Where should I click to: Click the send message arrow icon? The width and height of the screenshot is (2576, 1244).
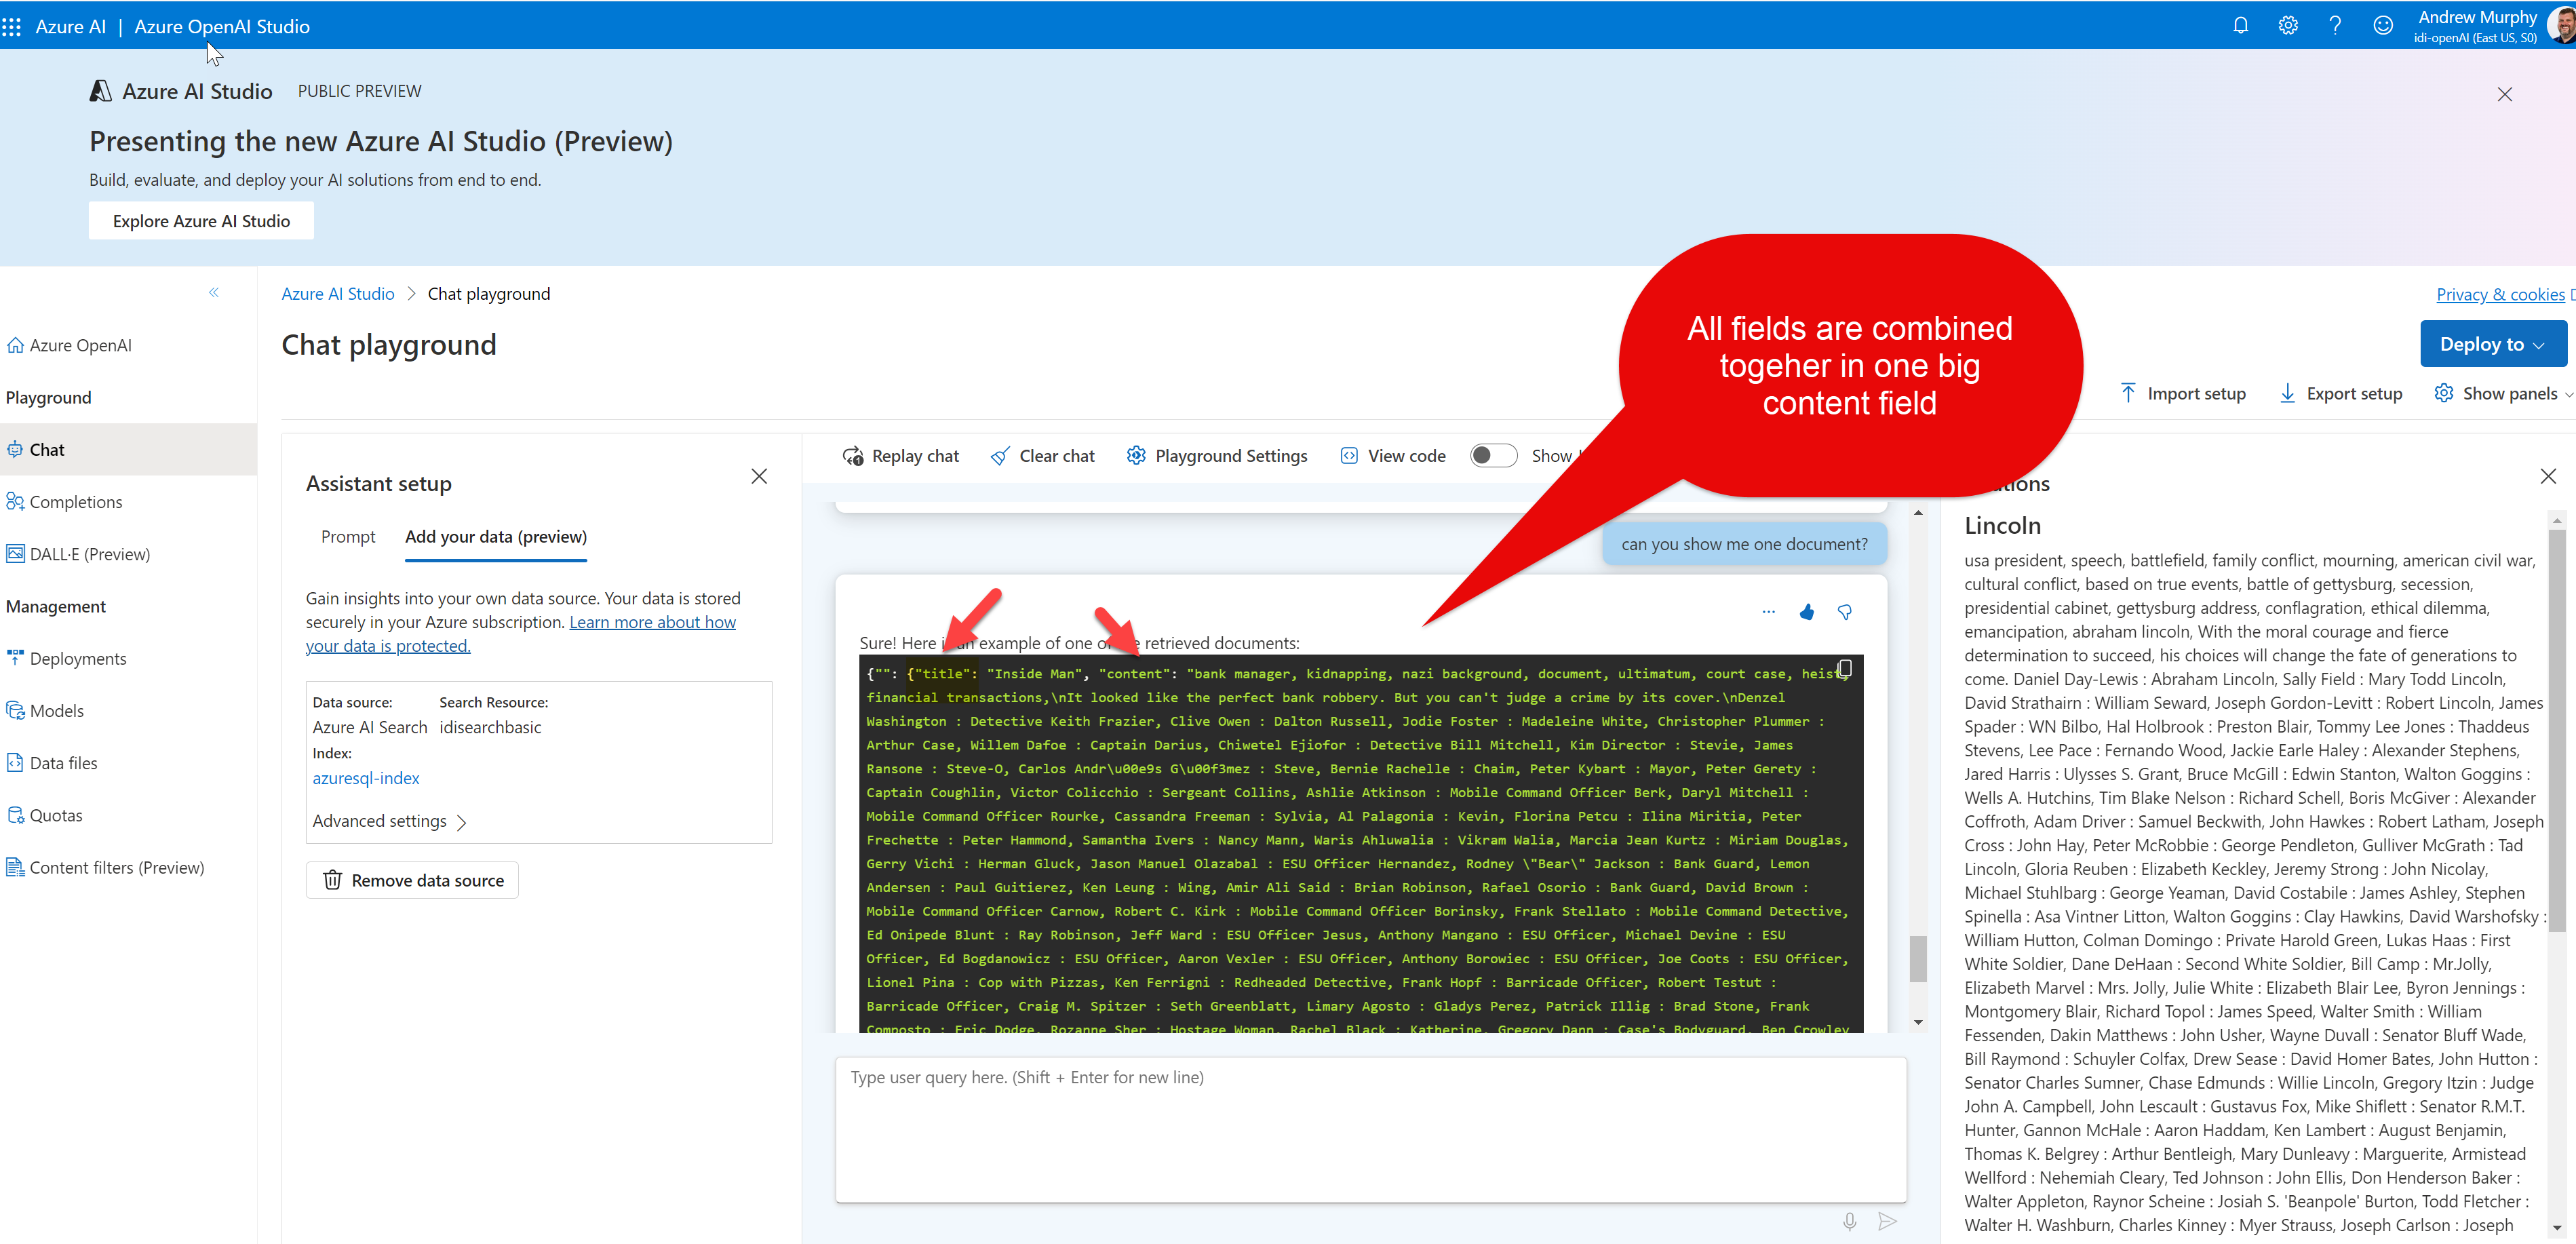[1887, 1222]
